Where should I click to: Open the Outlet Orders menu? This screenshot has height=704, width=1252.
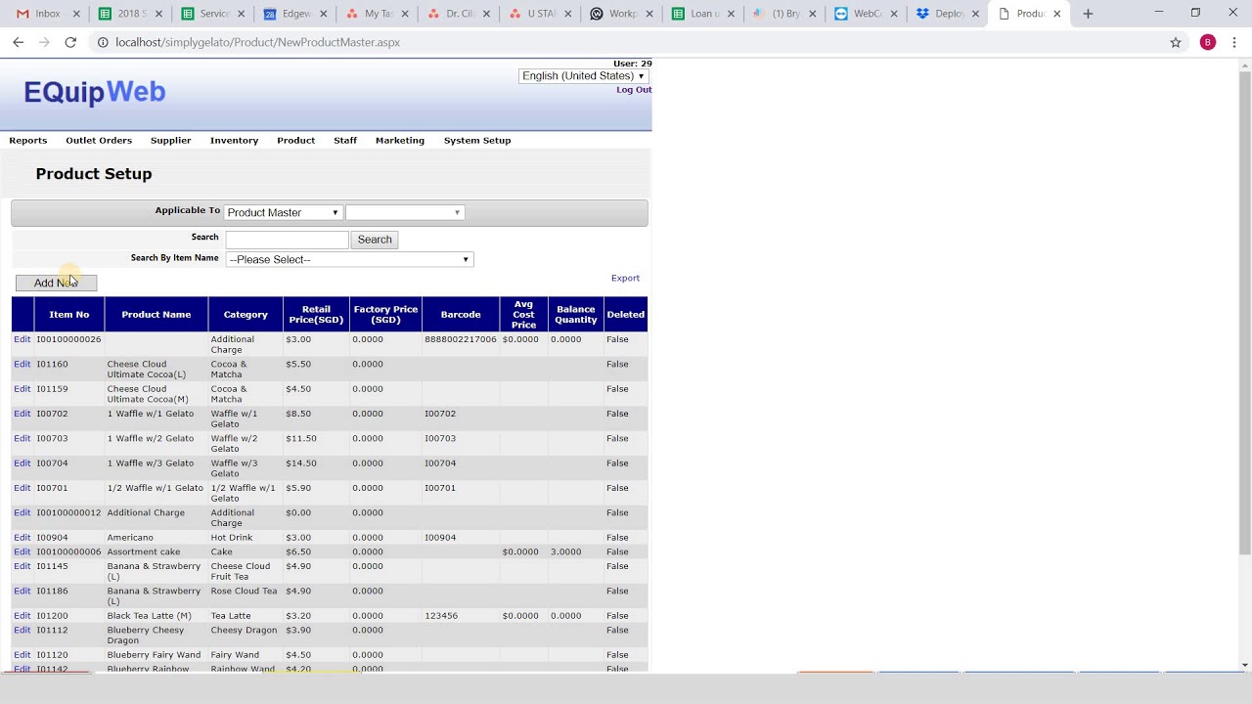99,141
